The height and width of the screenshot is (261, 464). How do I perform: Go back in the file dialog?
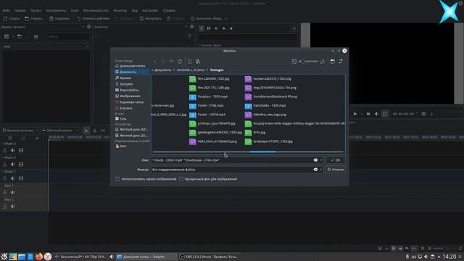[x=155, y=61]
